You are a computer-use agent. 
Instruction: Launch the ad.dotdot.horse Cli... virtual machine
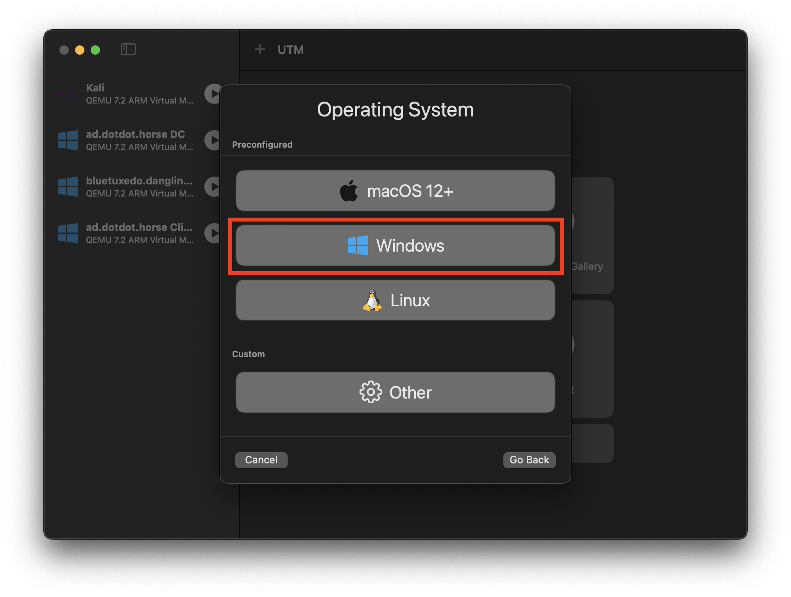click(x=213, y=233)
